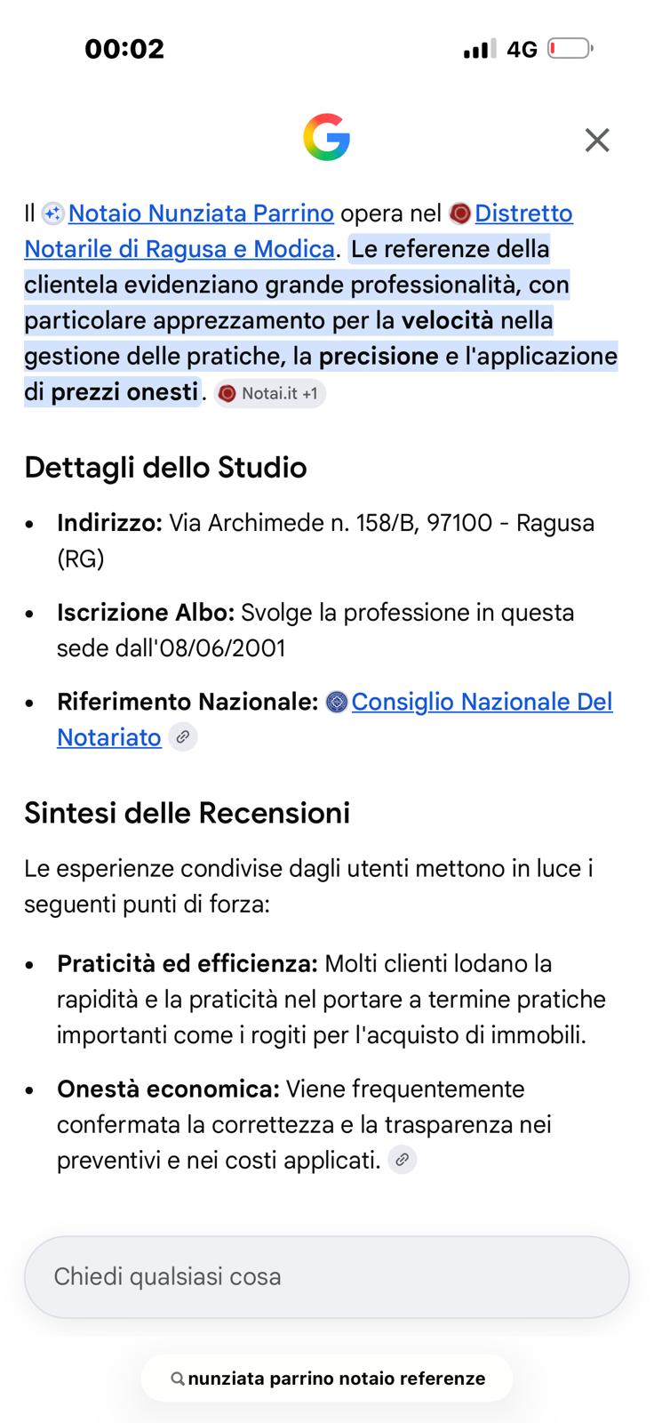Open the Notai.it +1 source chip
This screenshot has height=1423, width=654.
pos(270,393)
